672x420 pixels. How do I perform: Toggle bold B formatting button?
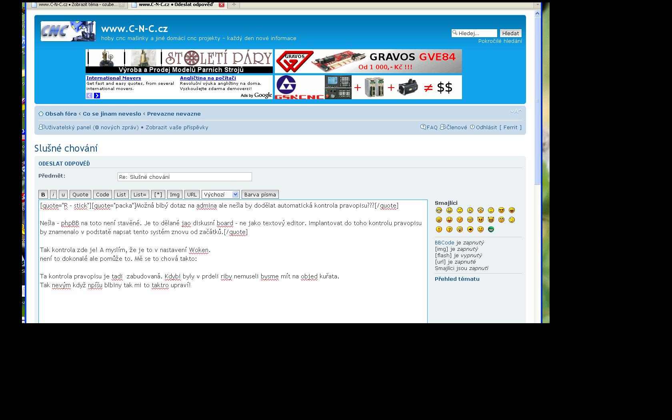43,195
